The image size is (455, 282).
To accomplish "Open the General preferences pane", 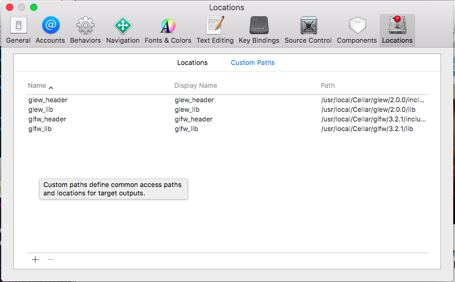I will point(18,31).
